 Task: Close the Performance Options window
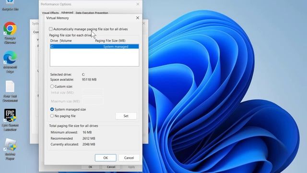click(x=138, y=4)
